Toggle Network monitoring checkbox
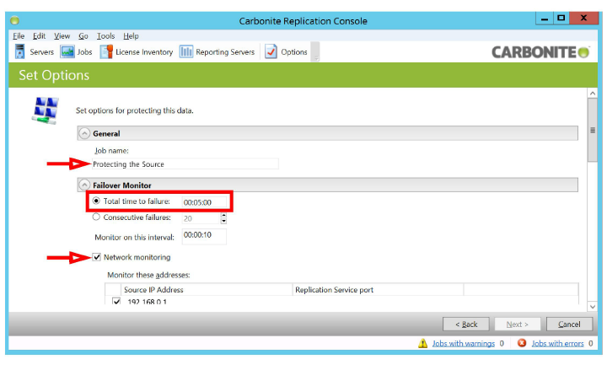Viewport: 607px width, 370px height. click(x=97, y=257)
